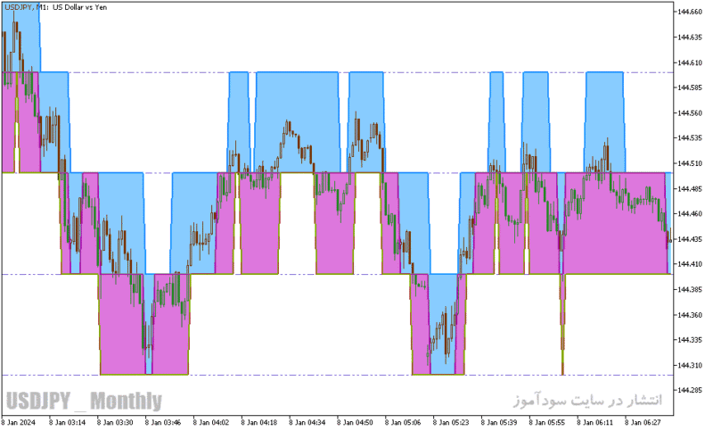Click the 144.410 price axis label
The height and width of the screenshot is (431, 713).
(689, 264)
